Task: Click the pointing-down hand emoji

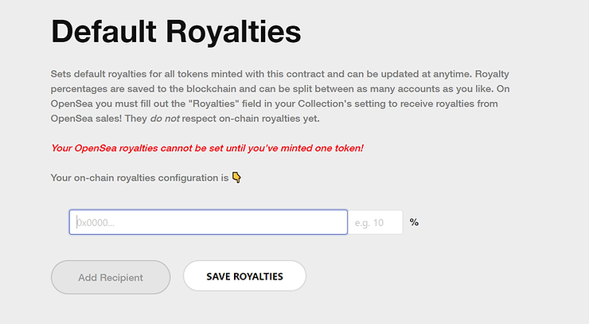Action: point(236,178)
